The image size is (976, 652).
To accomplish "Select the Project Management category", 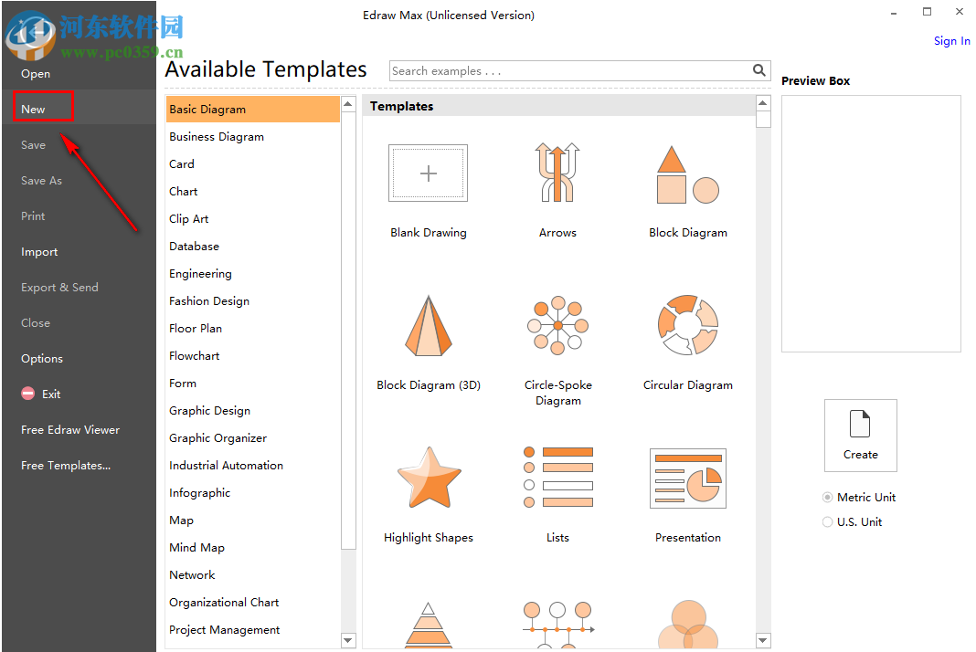I will point(253,629).
